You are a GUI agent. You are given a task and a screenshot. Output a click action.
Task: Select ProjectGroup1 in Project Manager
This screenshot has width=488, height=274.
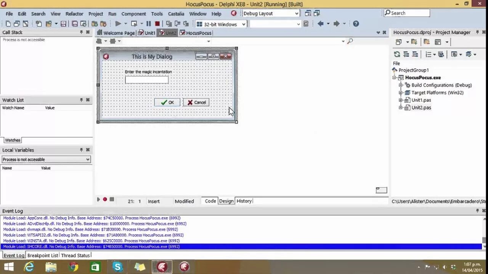413,70
